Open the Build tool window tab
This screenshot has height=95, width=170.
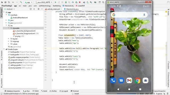pos(44,91)
